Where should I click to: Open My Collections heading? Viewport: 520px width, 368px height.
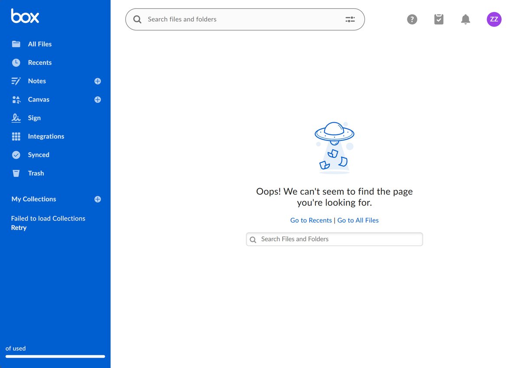coord(34,199)
